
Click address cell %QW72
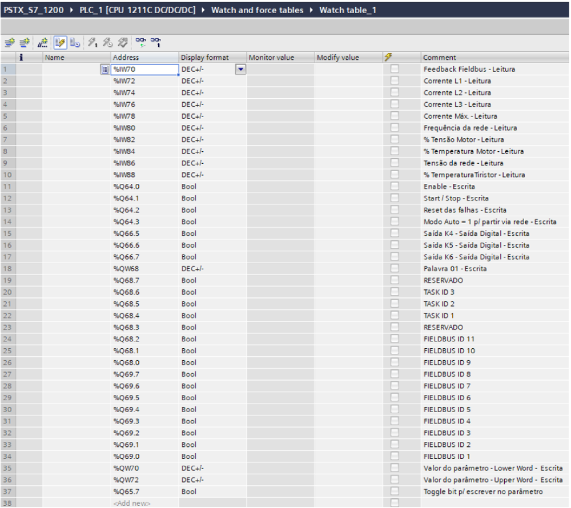(144, 479)
